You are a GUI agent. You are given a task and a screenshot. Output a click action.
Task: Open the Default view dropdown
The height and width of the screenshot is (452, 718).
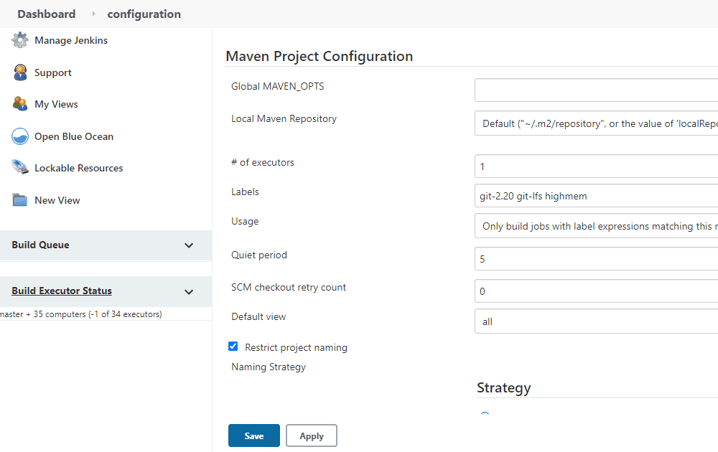596,321
